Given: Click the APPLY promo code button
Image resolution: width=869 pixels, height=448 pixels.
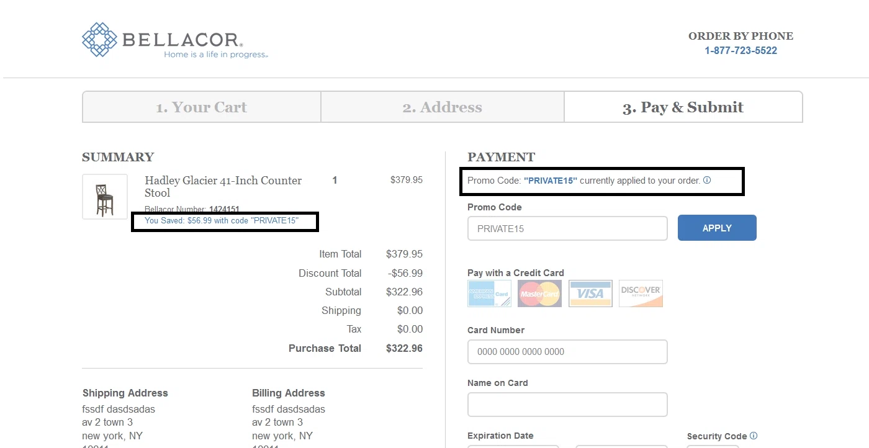Looking at the screenshot, I should point(717,228).
